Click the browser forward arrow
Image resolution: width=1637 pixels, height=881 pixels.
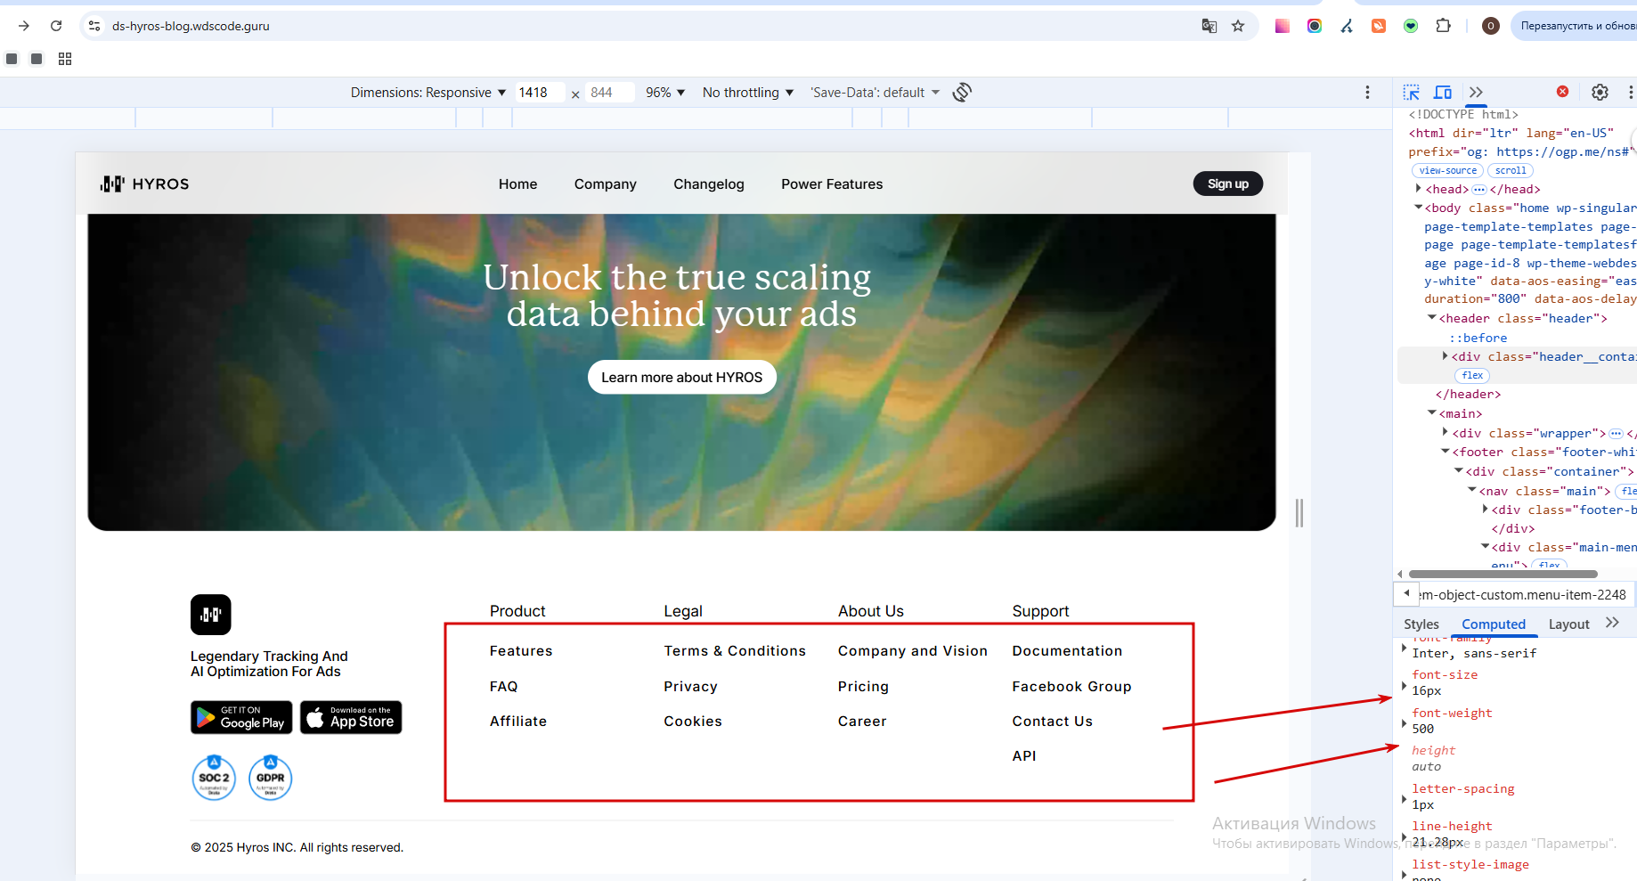[24, 26]
